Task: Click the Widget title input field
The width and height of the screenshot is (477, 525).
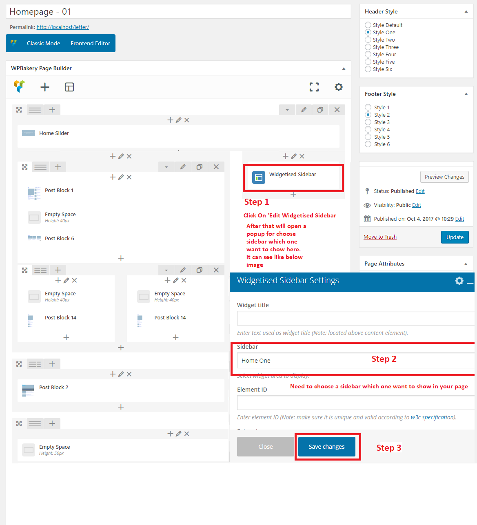Action: 355,318
